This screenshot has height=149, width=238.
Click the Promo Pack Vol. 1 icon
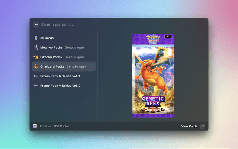click(36, 76)
